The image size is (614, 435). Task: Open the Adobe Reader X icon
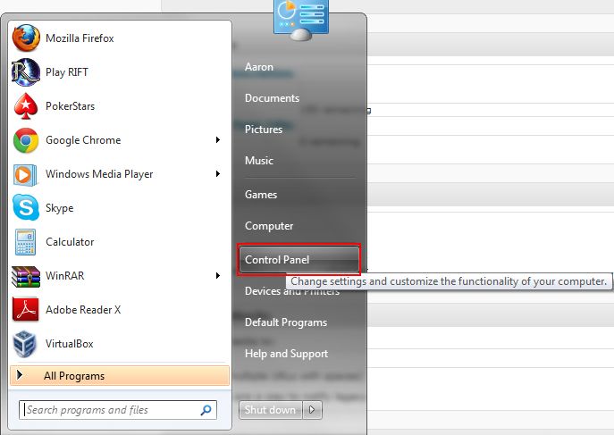click(x=26, y=309)
